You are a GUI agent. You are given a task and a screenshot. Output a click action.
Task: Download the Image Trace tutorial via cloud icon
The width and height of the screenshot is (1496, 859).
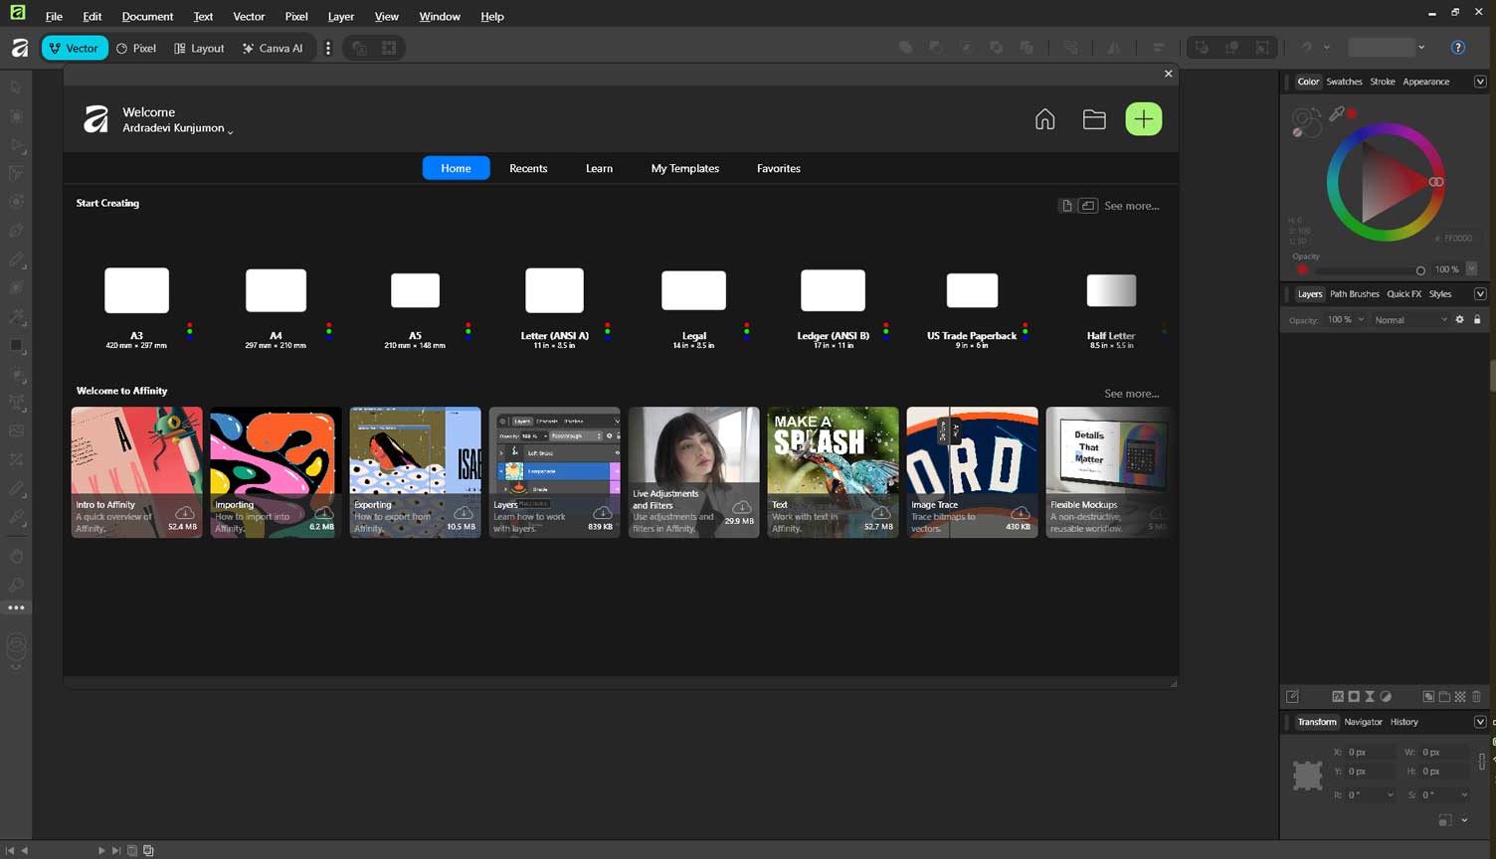click(1020, 513)
